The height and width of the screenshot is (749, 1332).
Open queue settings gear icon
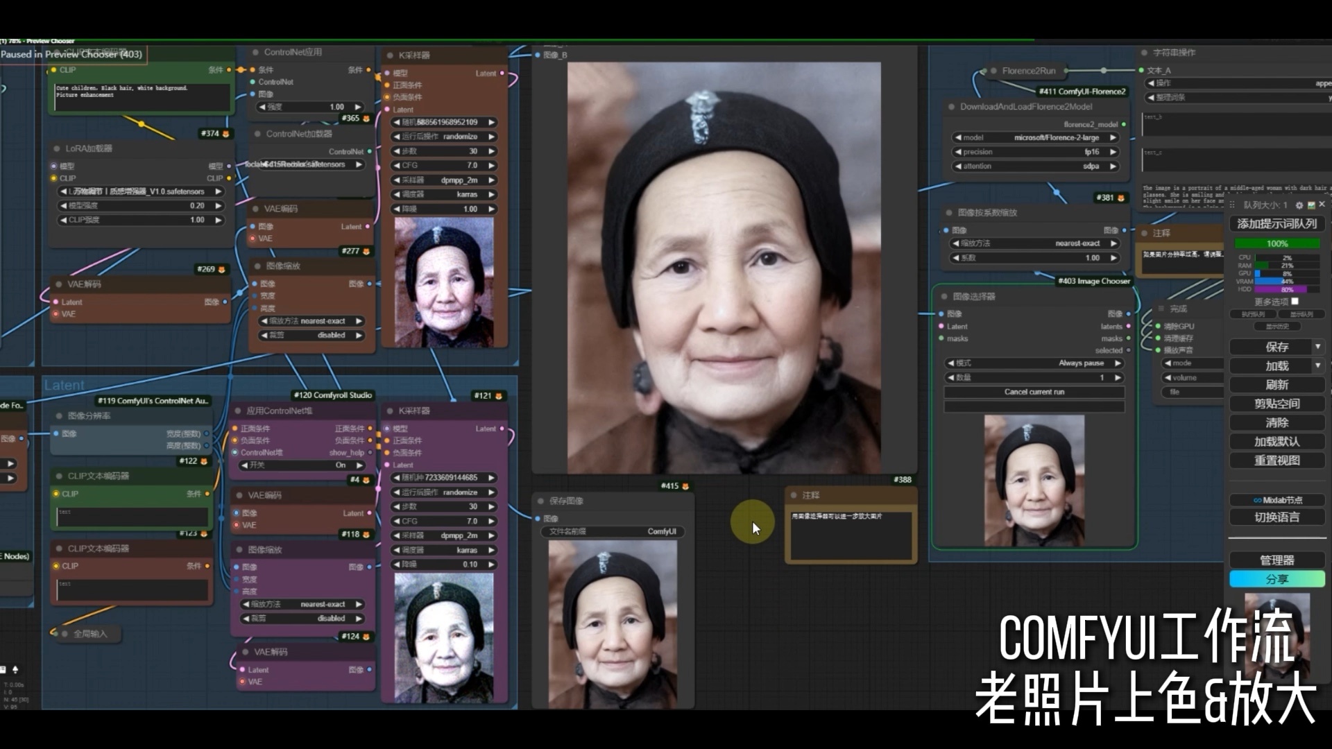tap(1299, 205)
